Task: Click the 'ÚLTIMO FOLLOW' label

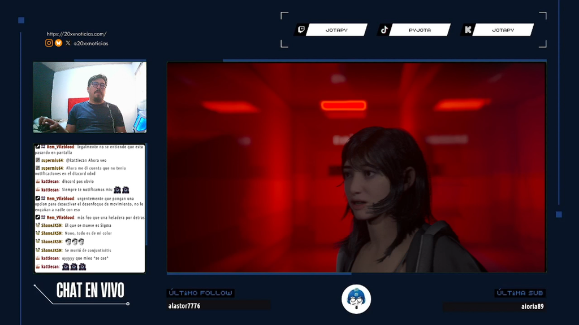Action: [201, 293]
